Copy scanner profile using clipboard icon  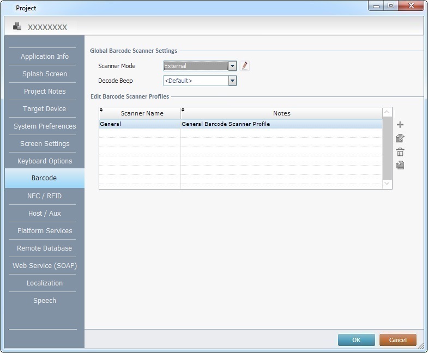coord(400,165)
